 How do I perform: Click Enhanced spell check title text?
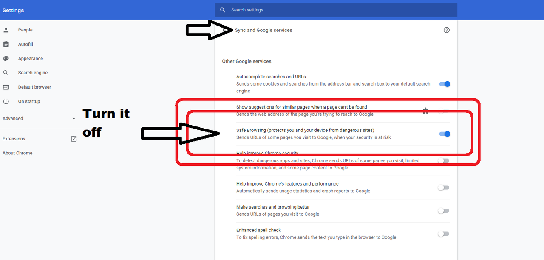point(258,230)
